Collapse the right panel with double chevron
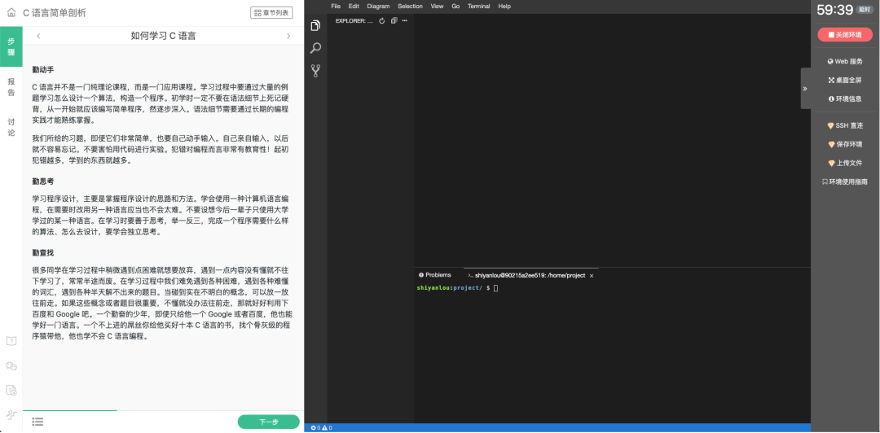Image resolution: width=880 pixels, height=433 pixels. click(x=805, y=89)
